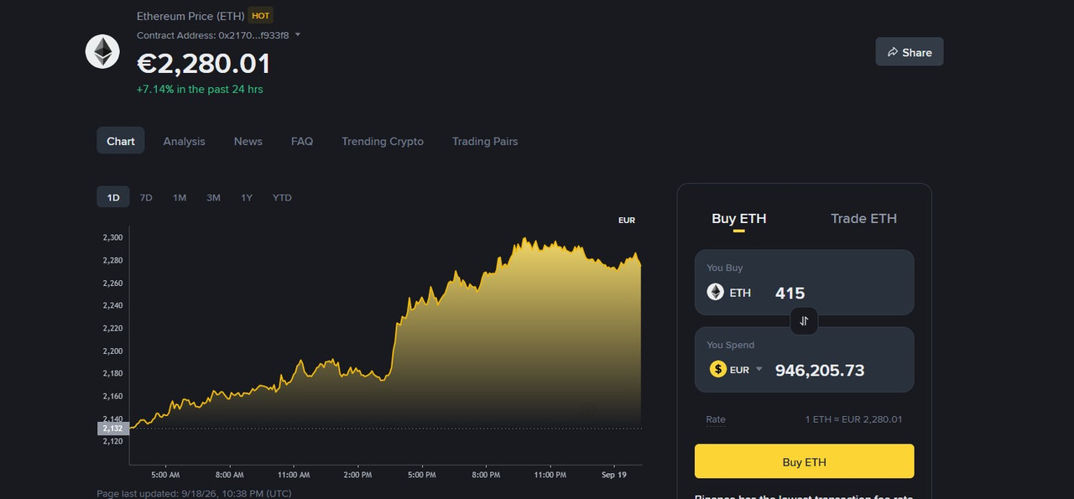Click the Ethereum logo icon beside the price
This screenshot has width=1074, height=499.
coord(102,52)
